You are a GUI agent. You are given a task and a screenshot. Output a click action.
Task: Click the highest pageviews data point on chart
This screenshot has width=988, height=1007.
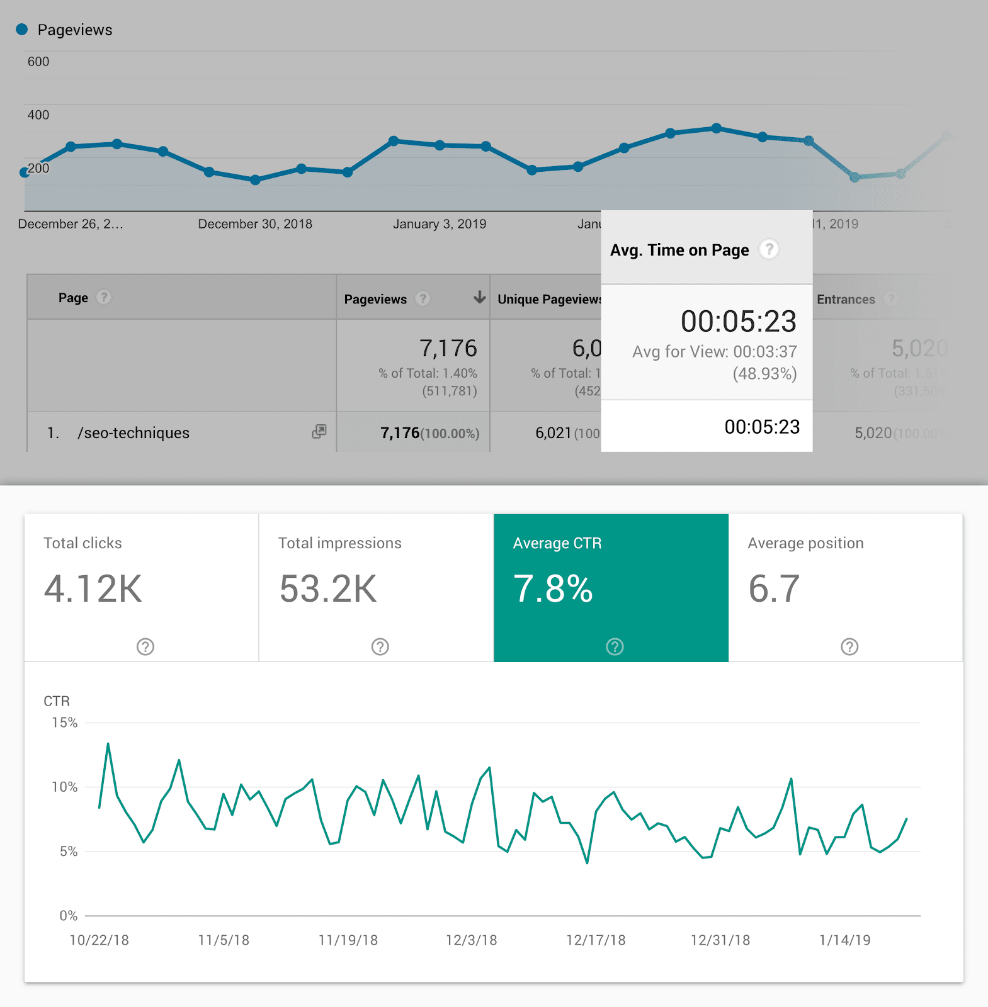(717, 128)
